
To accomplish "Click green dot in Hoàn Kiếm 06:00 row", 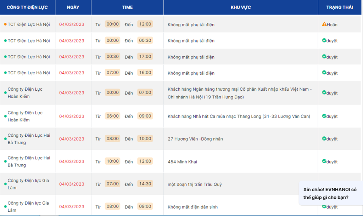I will 5,116.
